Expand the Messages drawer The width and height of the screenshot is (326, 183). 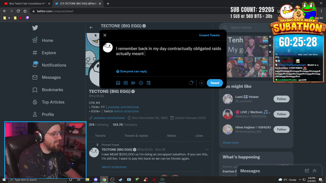[x=315, y=171]
